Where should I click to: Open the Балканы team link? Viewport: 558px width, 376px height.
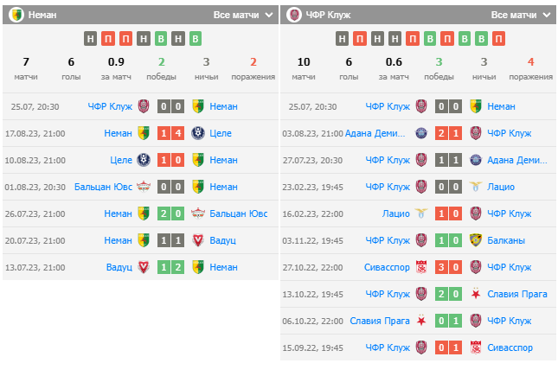pos(506,240)
